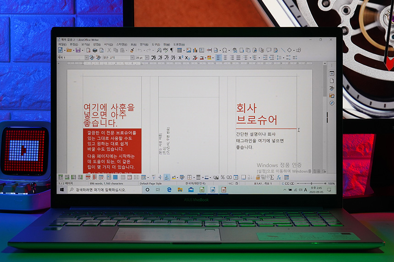This screenshot has width=394, height=262.
Task: Click the Copy icon
Action: point(116,50)
